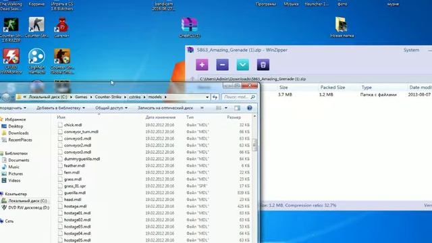Toggle the Explorer preview pane button

click(x=237, y=108)
